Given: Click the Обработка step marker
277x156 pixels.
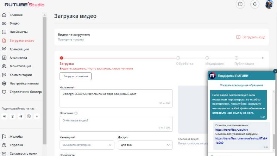Looking at the screenshot, I should 178,58.
